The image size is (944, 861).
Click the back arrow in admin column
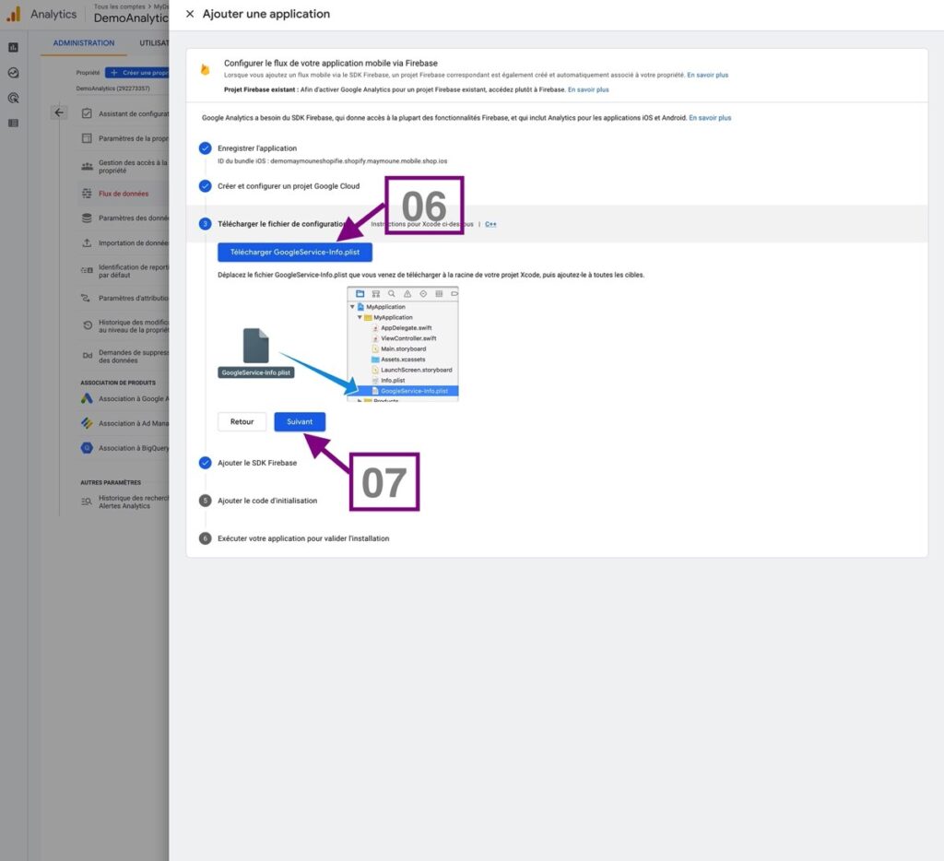click(59, 112)
